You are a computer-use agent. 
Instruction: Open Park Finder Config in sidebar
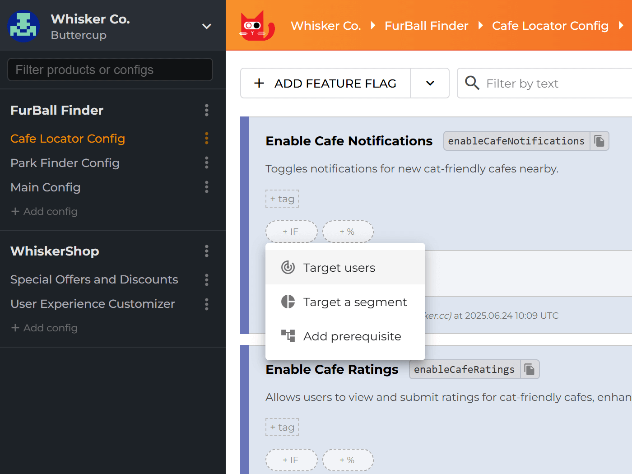[x=65, y=163]
